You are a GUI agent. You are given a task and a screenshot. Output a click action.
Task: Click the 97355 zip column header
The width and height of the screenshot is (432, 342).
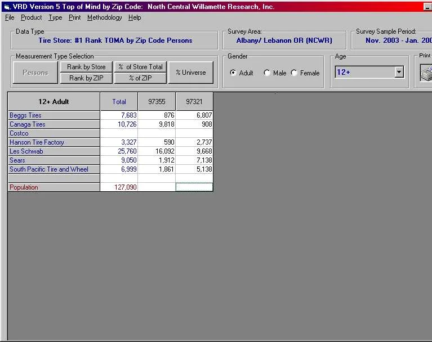pyautogui.click(x=157, y=101)
